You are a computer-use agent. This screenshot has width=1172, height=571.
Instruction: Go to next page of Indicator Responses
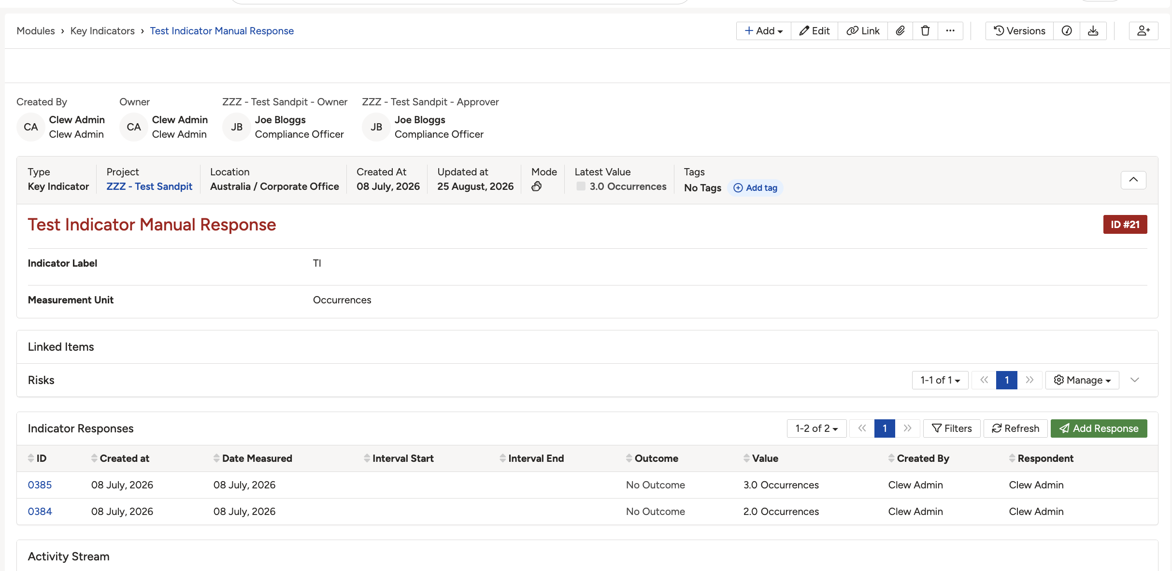click(908, 428)
